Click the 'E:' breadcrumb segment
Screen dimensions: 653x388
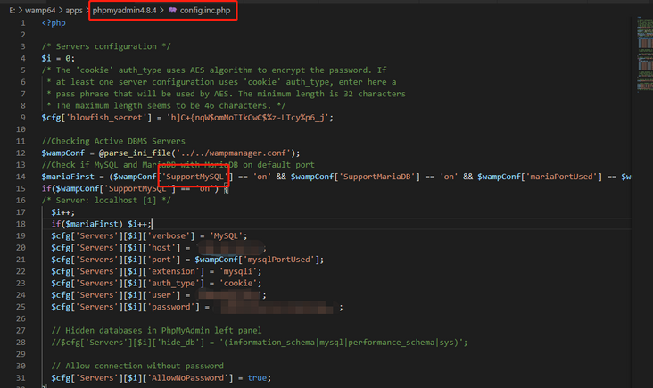tap(12, 11)
